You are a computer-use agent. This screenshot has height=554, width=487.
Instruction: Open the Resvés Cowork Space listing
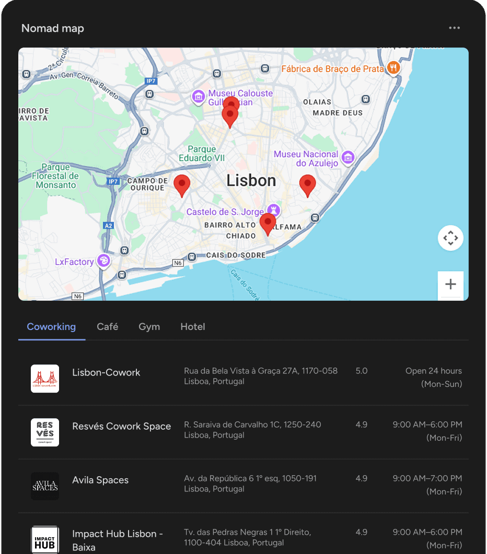(x=121, y=427)
